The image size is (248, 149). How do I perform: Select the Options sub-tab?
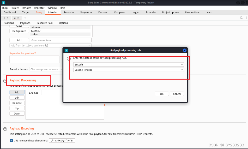click(63, 23)
